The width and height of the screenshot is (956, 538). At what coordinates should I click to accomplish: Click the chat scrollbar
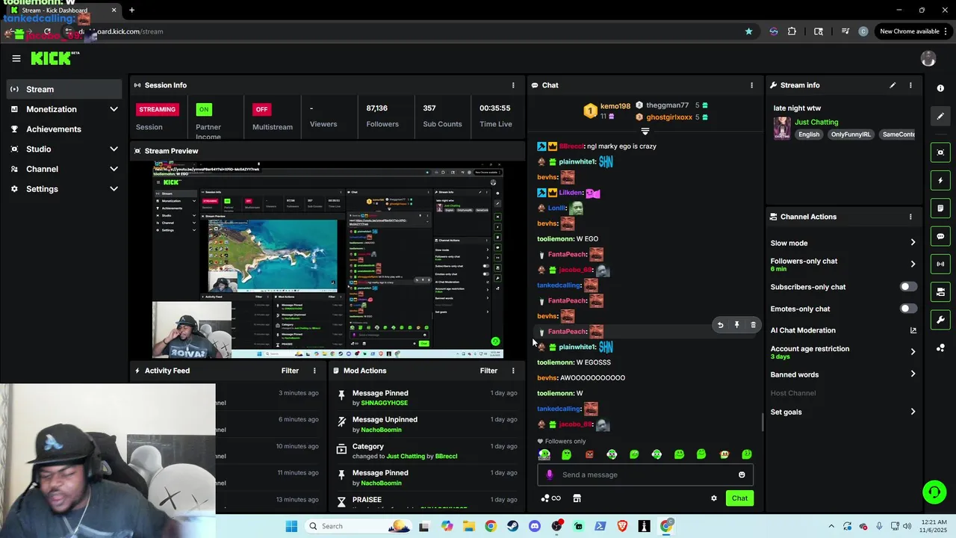(762, 423)
